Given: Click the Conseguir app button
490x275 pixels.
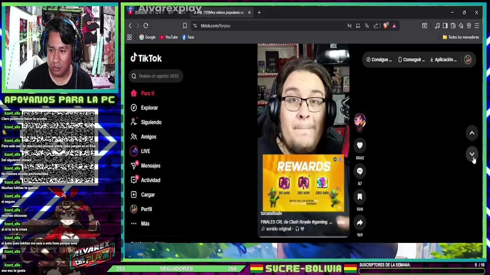Looking at the screenshot, I should [412, 60].
